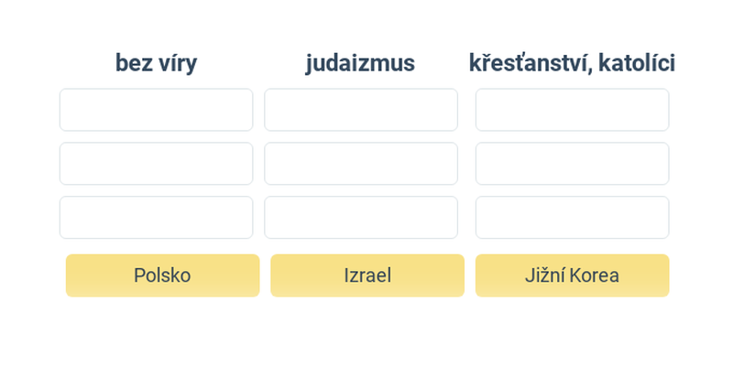
Task: Click the křesťanství, katolíci heading
Action: coord(572,63)
